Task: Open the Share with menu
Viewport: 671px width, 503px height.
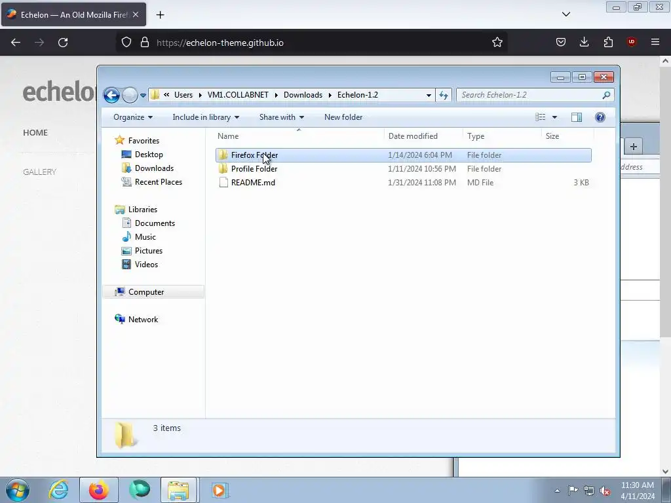Action: pos(282,117)
